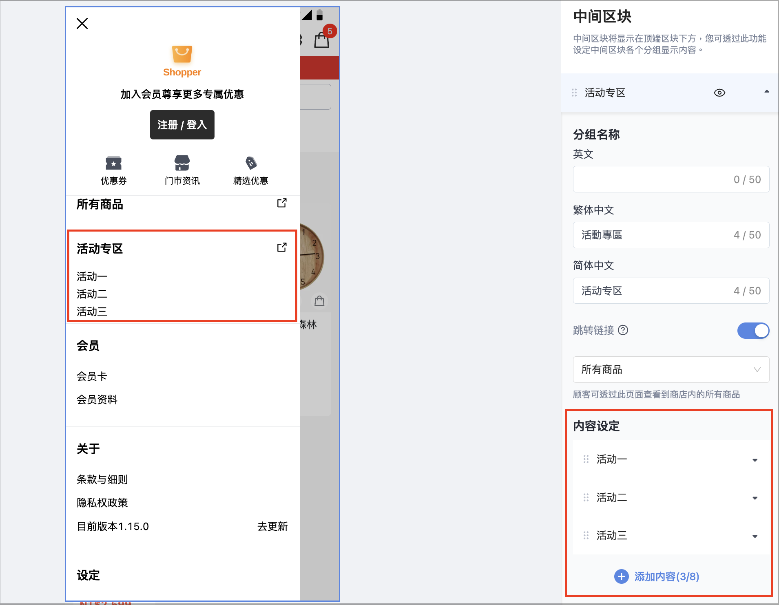Open 隐私权政策 link
The height and width of the screenshot is (605, 779).
tap(102, 503)
